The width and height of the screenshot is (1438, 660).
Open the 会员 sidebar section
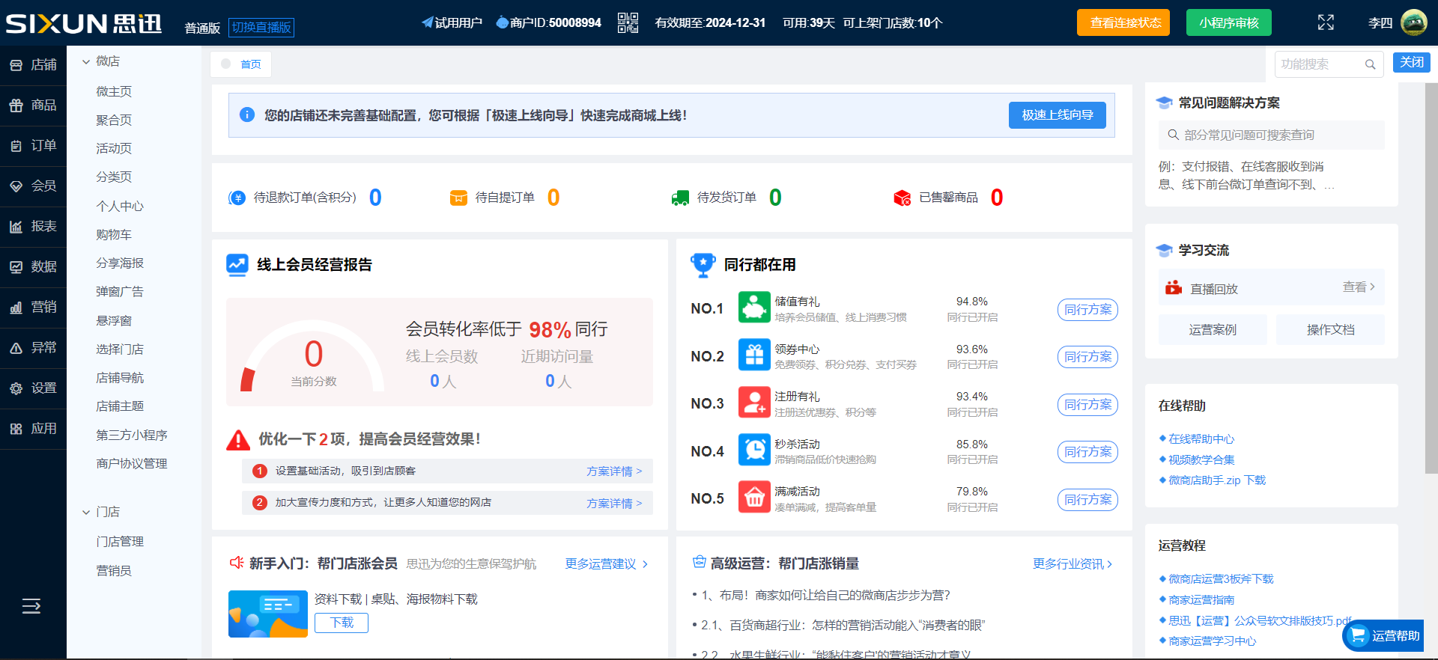pos(33,186)
